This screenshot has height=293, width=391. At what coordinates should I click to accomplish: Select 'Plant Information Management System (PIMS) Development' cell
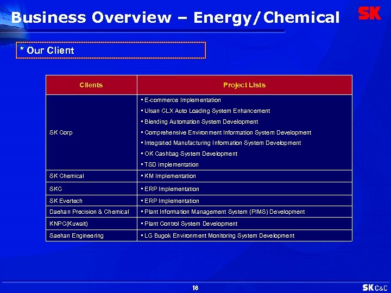tap(244, 212)
